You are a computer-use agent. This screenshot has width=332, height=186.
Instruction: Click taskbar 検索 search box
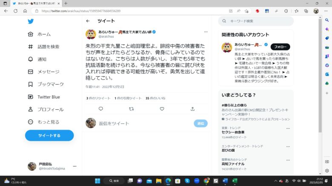tap(114, 181)
